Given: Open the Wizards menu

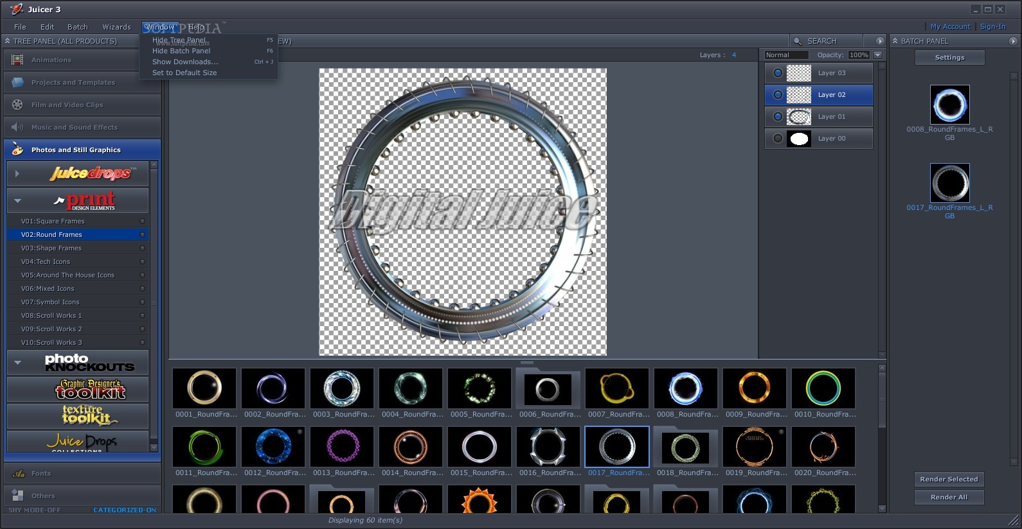Looking at the screenshot, I should (116, 27).
